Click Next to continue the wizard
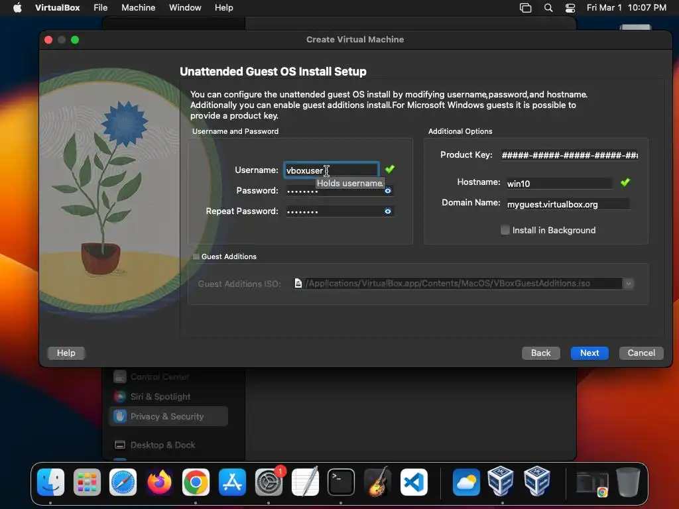 coord(589,353)
